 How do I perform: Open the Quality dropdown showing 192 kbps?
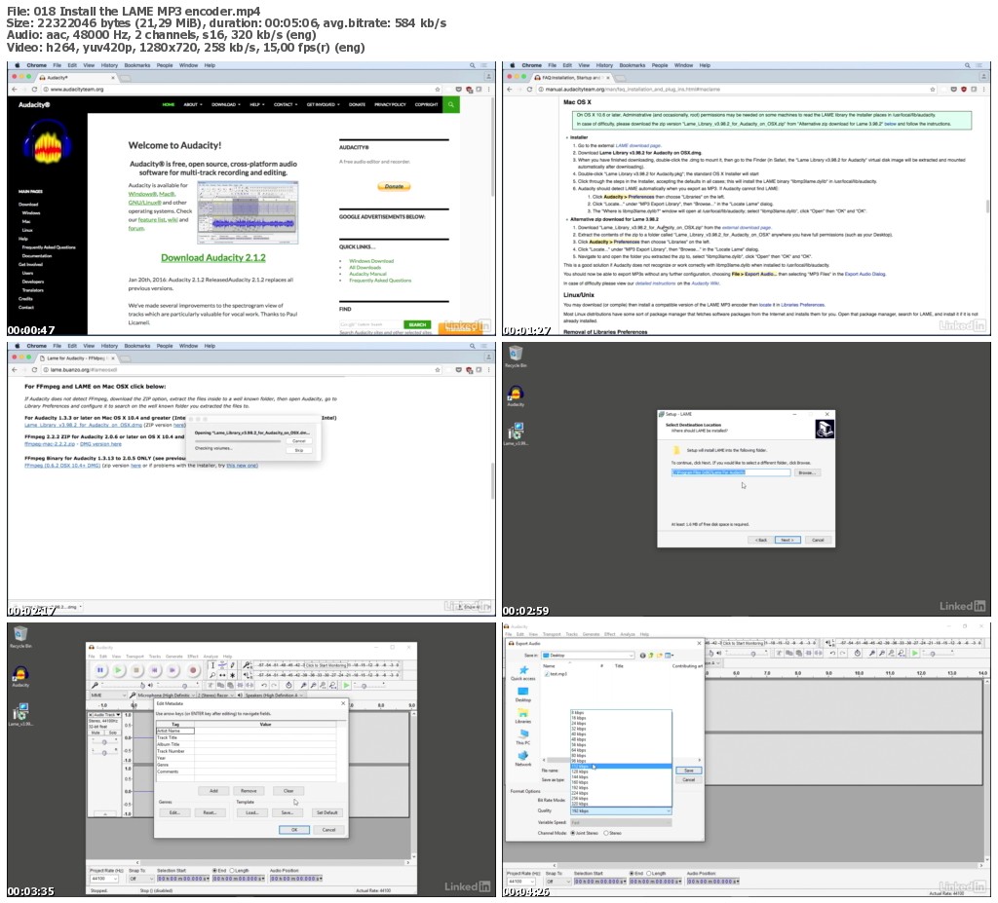pos(621,811)
